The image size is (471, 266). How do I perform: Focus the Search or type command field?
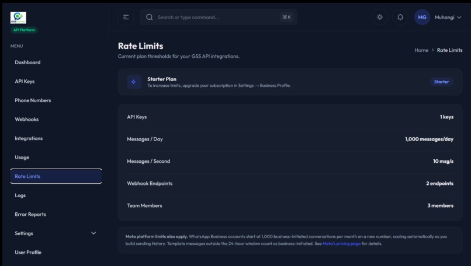tap(219, 17)
